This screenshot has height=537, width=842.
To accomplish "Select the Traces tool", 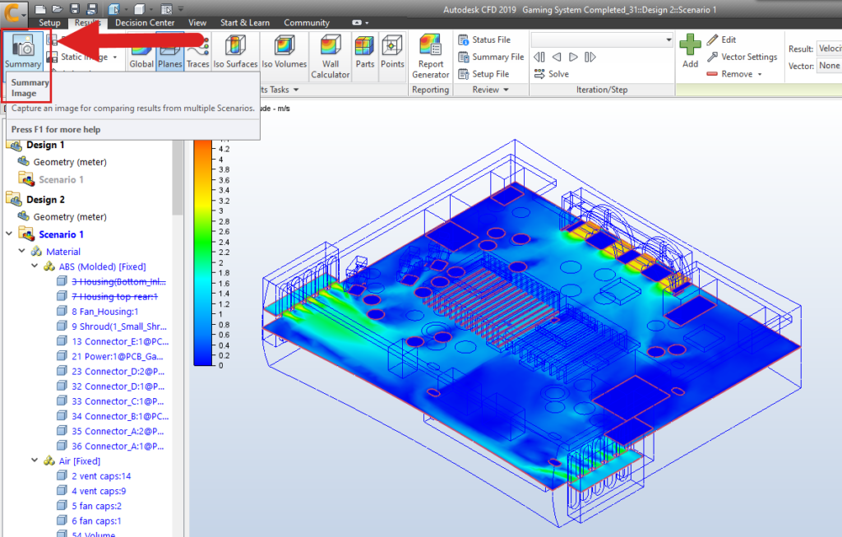I will point(197,51).
